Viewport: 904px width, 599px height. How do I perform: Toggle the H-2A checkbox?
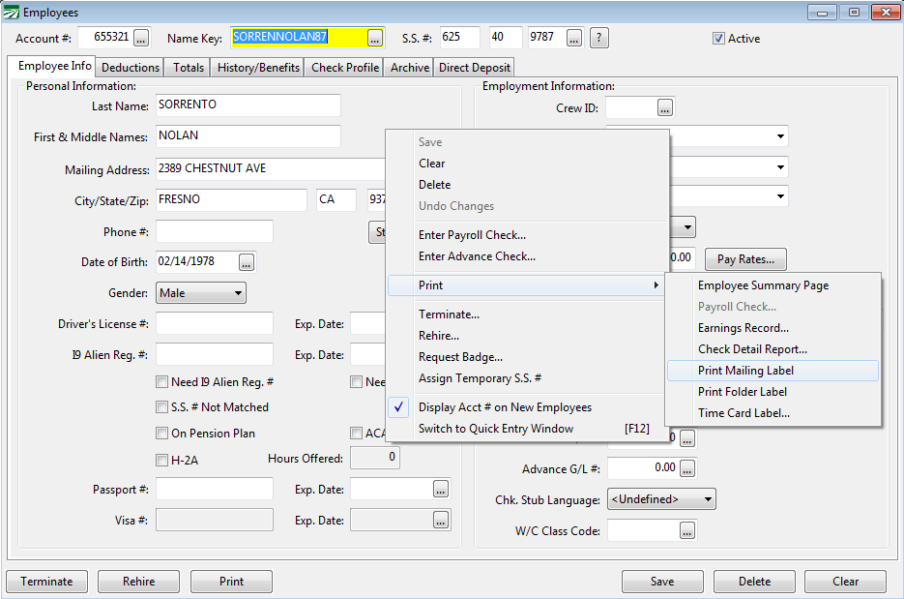[x=162, y=460]
